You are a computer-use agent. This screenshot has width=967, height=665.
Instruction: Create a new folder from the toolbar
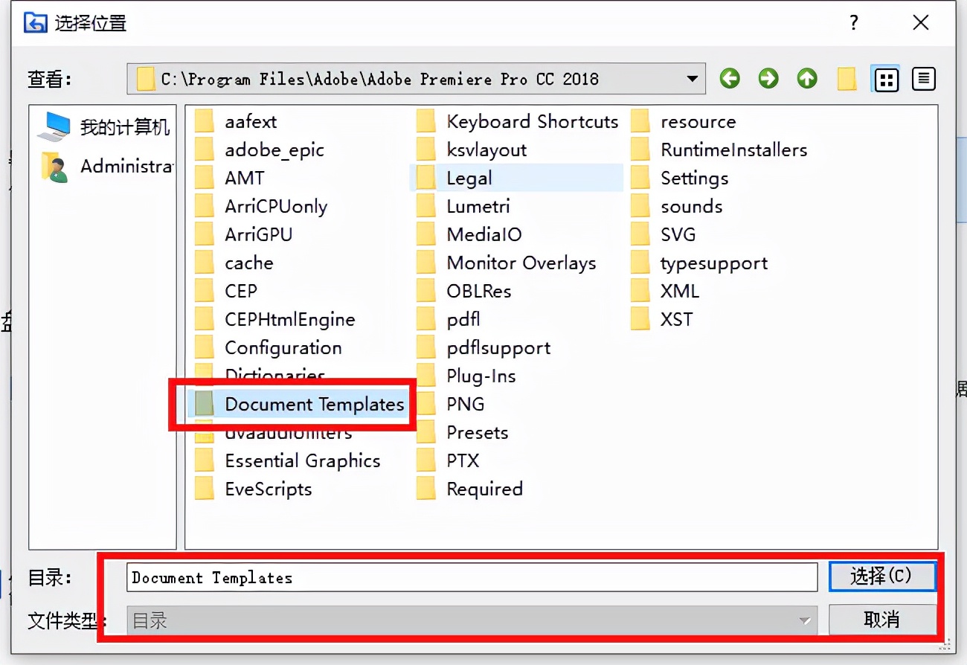click(x=846, y=78)
